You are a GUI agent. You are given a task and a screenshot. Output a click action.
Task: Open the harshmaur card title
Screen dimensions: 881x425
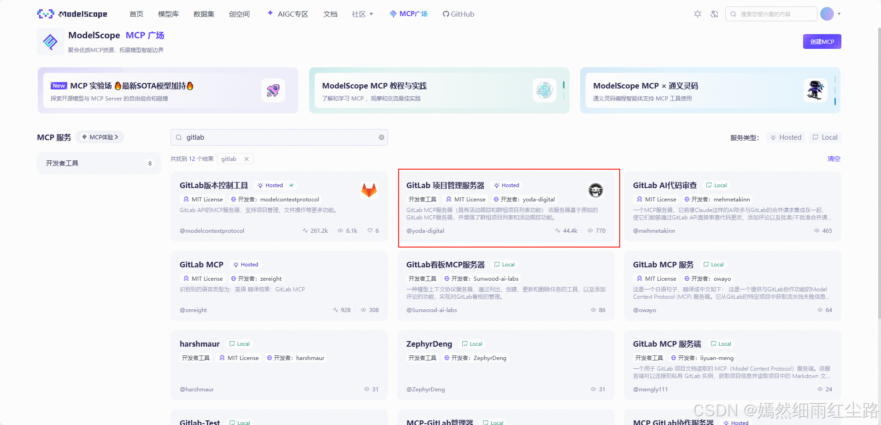tap(200, 344)
